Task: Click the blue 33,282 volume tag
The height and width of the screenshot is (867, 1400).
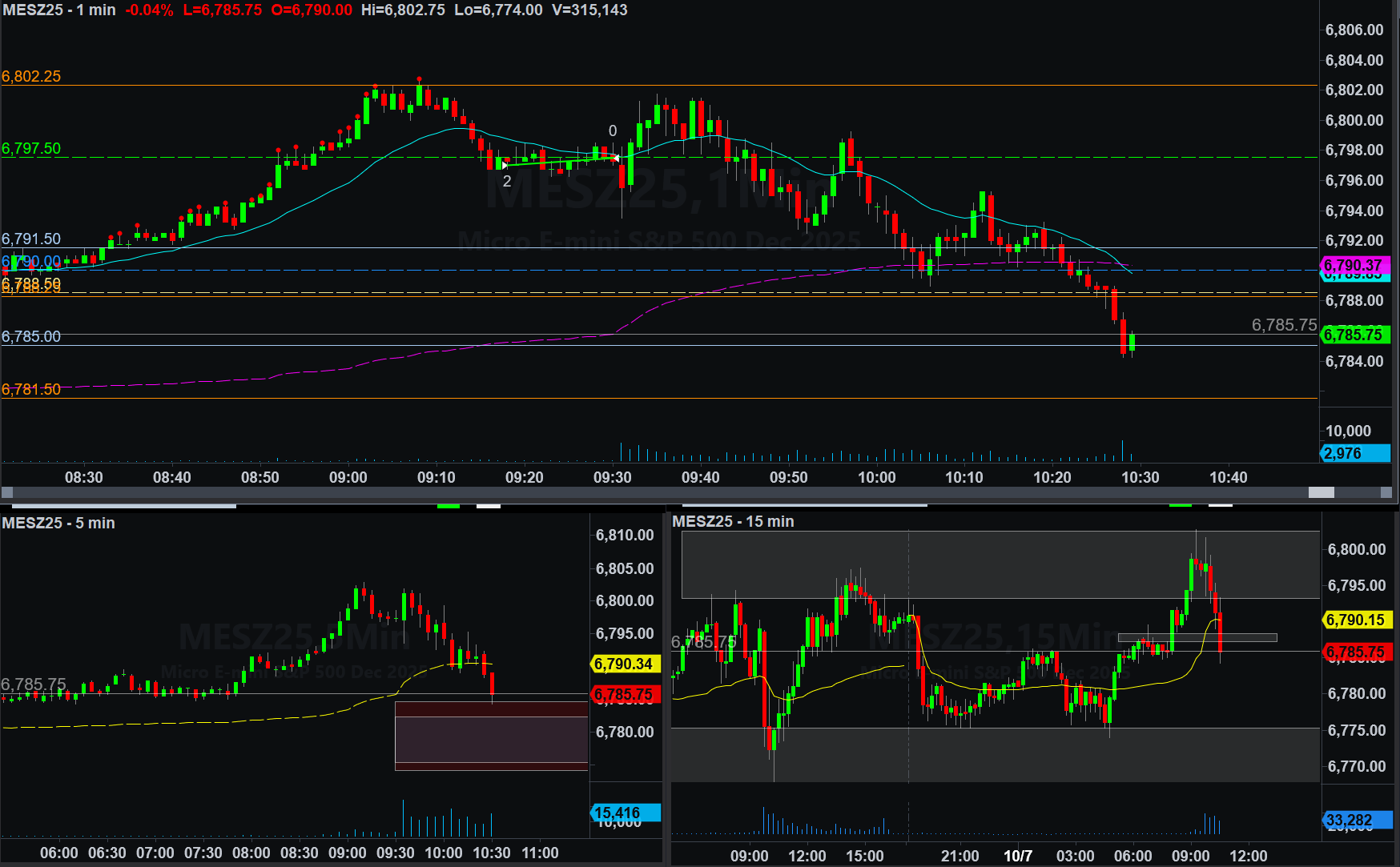Action: click(x=1356, y=820)
